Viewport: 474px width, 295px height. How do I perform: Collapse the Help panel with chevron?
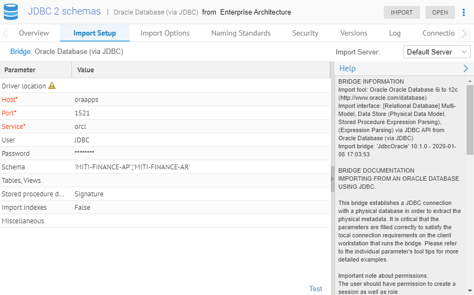465,68
